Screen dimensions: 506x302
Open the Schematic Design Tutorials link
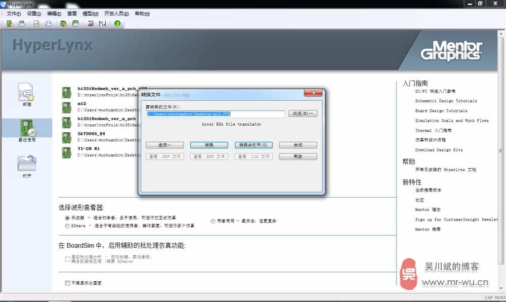tap(446, 101)
